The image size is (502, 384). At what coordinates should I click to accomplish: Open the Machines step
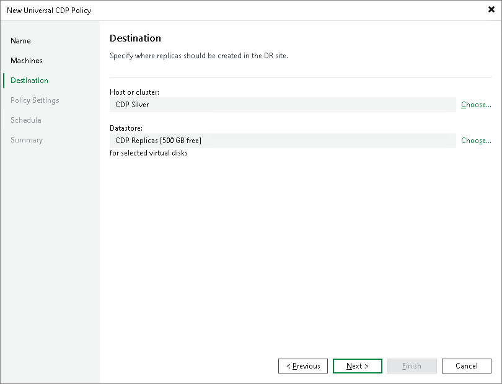point(27,60)
